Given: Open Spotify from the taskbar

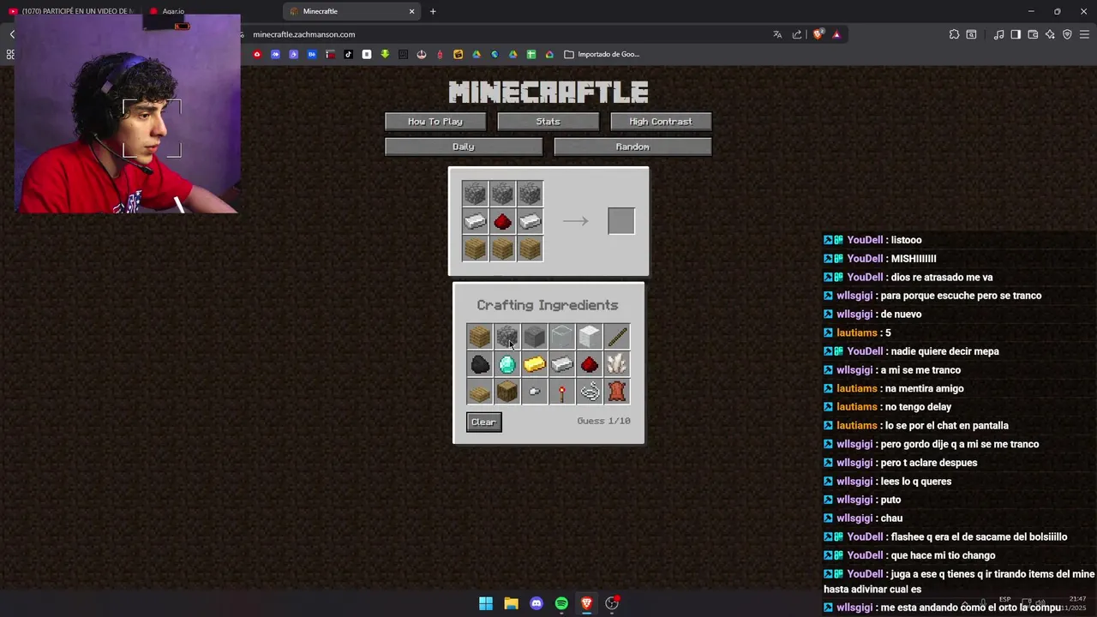Looking at the screenshot, I should [x=561, y=603].
